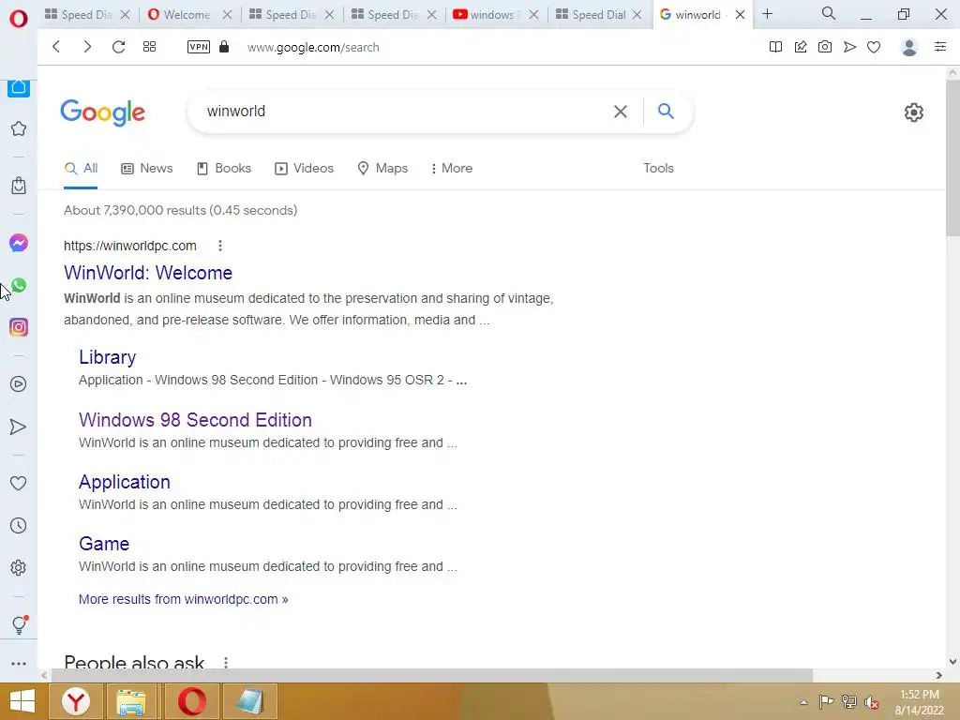
Task: Select the Books search filter
Action: point(224,169)
